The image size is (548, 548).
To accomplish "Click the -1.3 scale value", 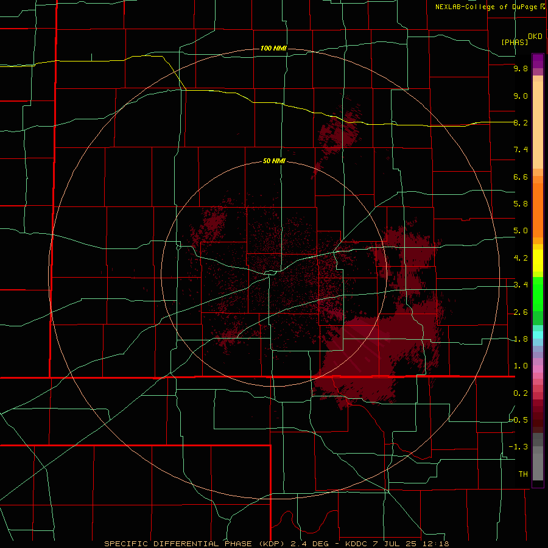I will pos(519,447).
